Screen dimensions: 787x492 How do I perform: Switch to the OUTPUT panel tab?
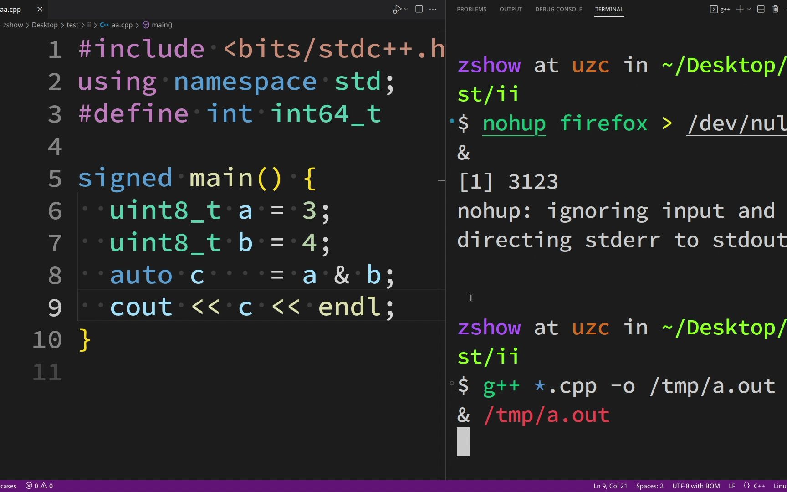tap(511, 9)
